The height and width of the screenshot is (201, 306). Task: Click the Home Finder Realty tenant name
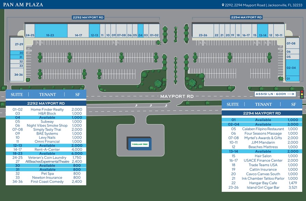47,109
